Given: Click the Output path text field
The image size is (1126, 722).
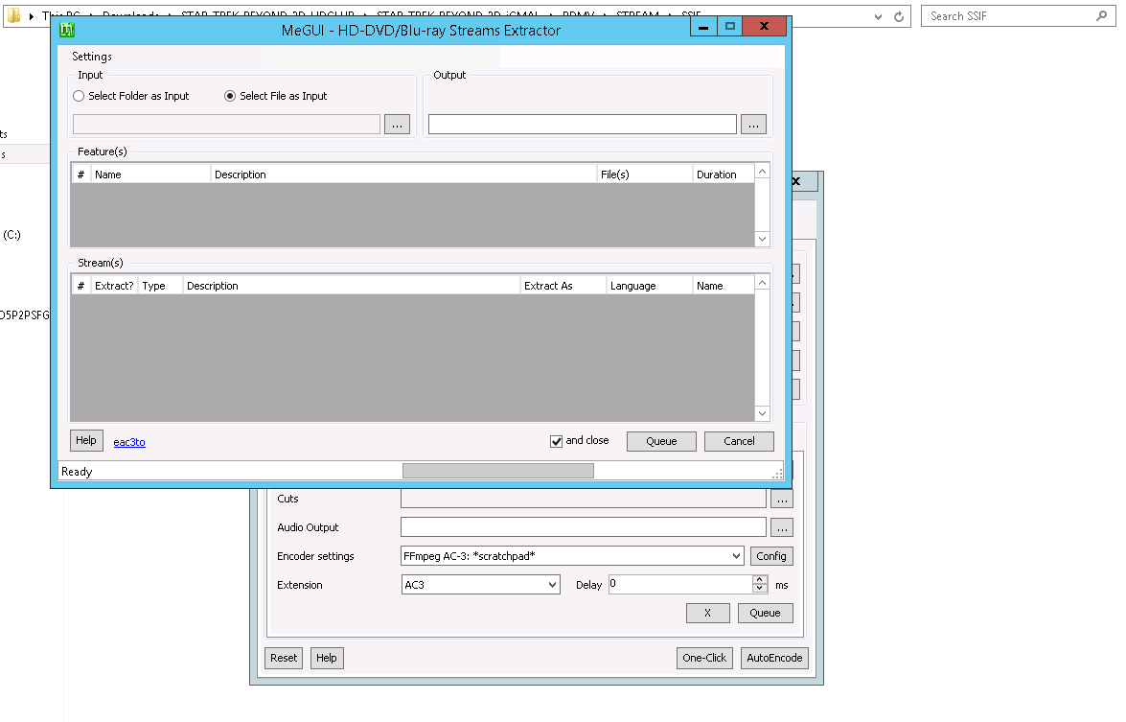Looking at the screenshot, I should point(583,125).
